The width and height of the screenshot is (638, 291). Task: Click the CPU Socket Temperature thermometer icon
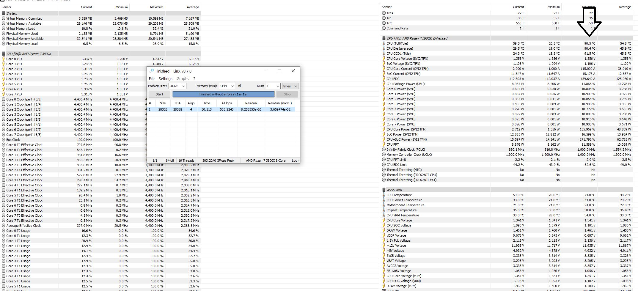384,200
